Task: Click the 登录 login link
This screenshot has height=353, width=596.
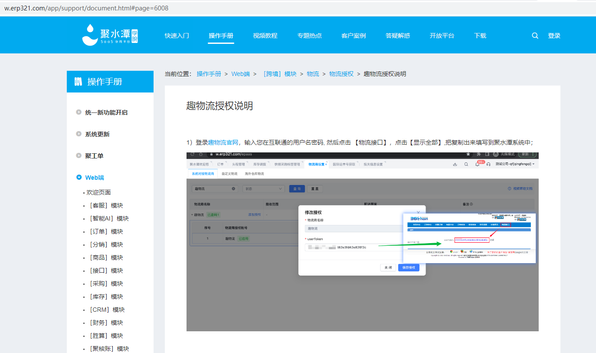Action: (554, 36)
